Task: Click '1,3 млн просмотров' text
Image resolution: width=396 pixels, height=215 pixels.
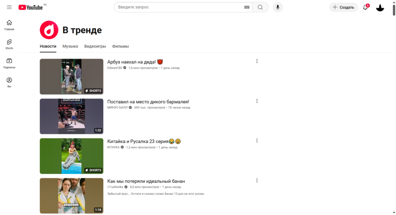Action: tap(141, 147)
